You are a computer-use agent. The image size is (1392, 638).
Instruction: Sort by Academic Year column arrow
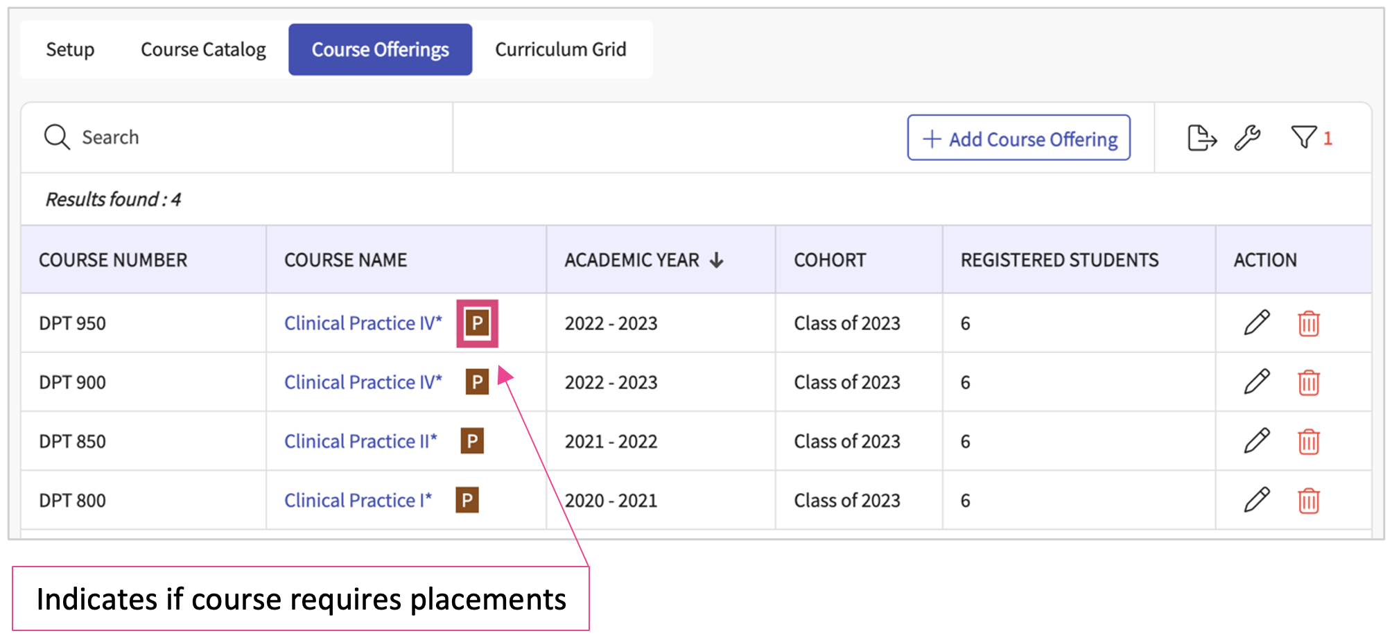[x=717, y=260]
